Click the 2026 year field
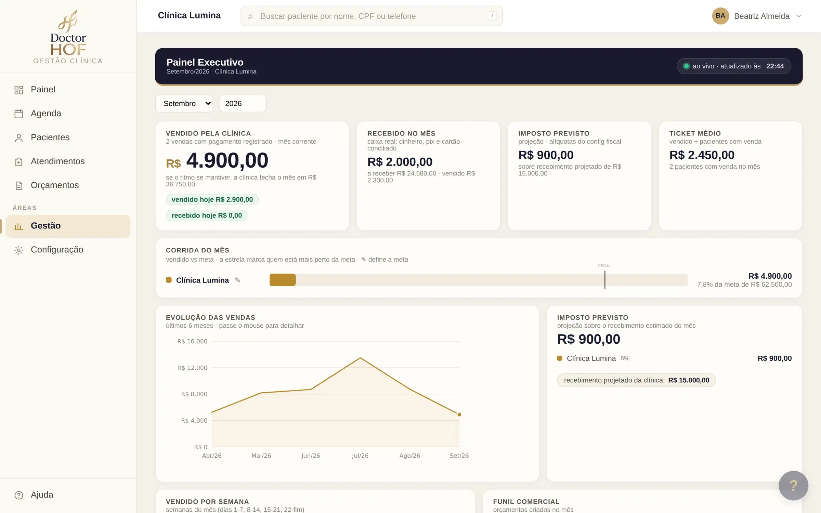The width and height of the screenshot is (821, 513). [243, 103]
